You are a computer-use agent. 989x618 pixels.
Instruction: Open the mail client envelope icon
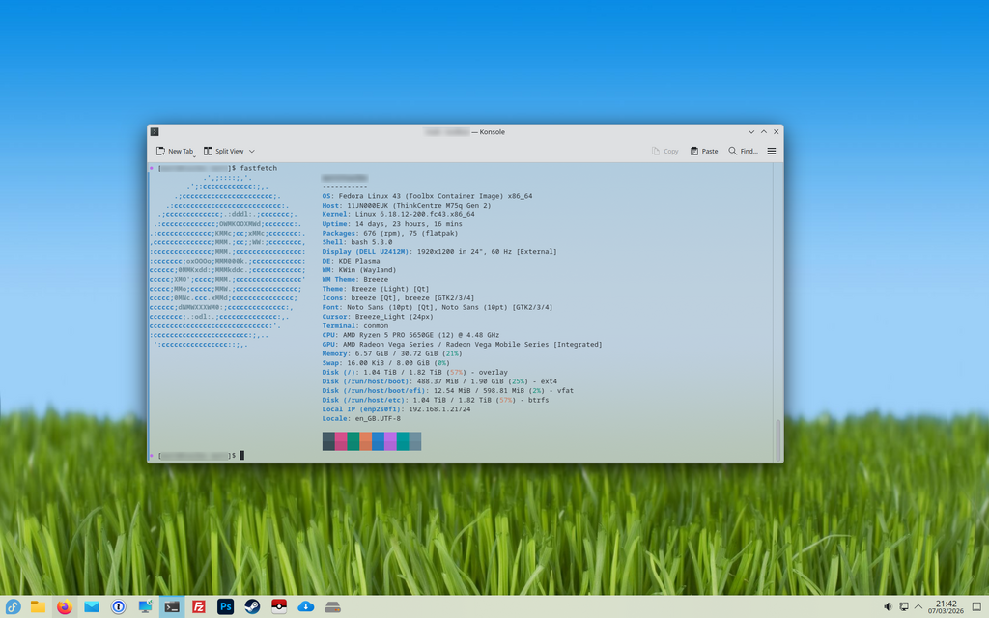point(92,606)
